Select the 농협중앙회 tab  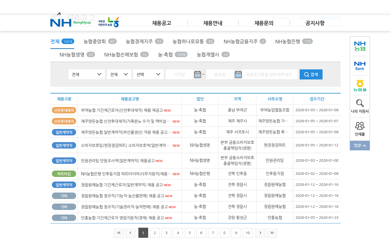click(100, 42)
